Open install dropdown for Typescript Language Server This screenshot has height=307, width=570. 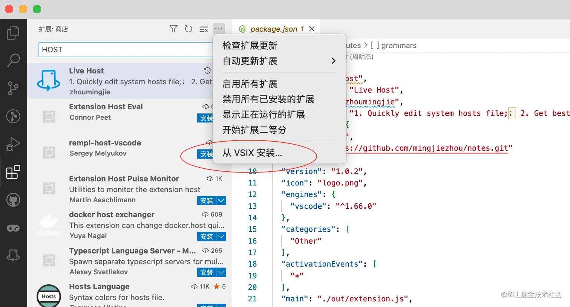point(221,272)
